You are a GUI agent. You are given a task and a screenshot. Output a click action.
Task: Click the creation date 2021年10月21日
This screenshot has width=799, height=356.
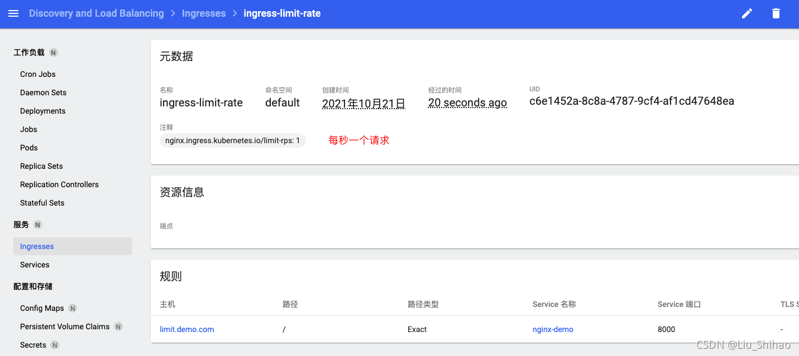[363, 103]
